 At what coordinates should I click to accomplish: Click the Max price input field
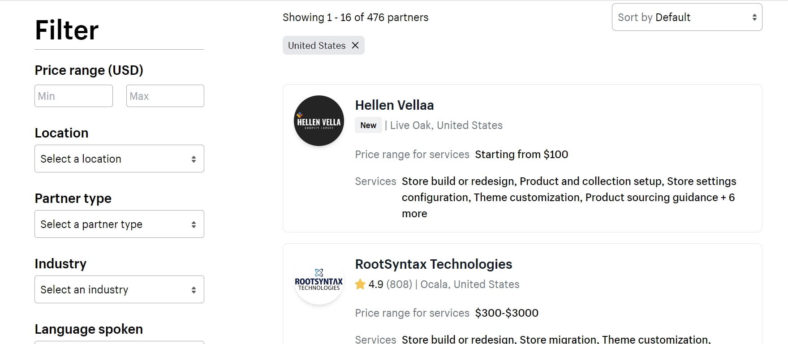[165, 96]
